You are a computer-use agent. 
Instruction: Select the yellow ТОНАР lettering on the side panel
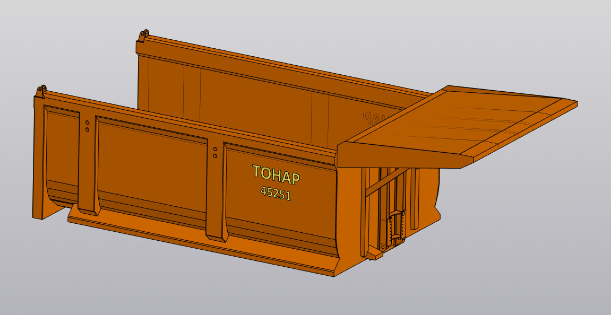point(276,174)
